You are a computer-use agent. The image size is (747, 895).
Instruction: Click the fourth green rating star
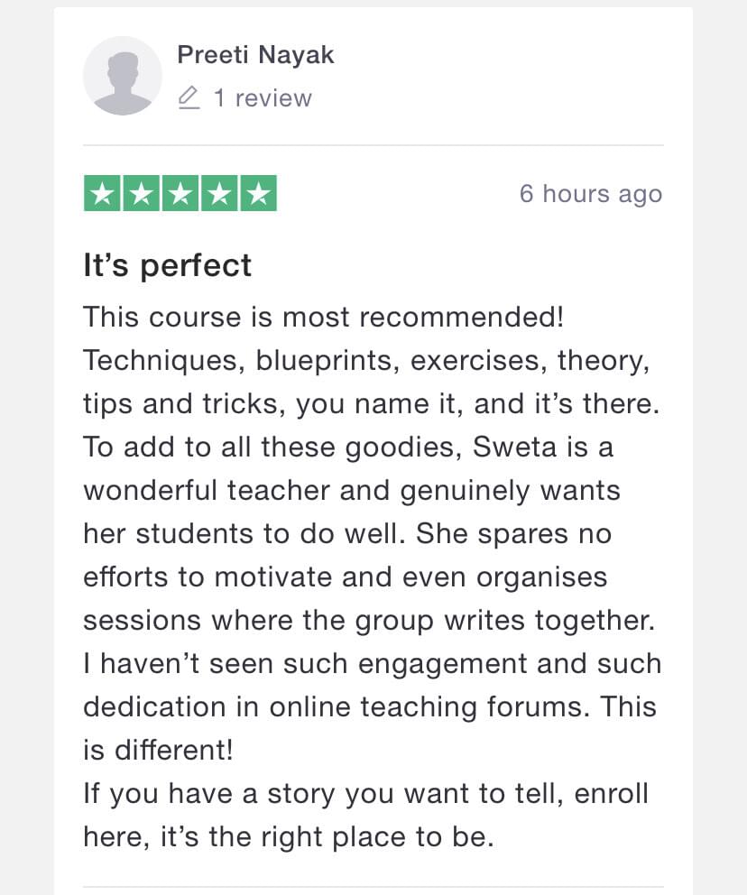tap(219, 194)
